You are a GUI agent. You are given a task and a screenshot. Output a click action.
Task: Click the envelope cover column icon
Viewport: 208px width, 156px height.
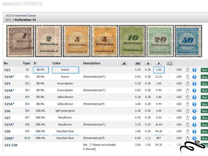point(170,63)
